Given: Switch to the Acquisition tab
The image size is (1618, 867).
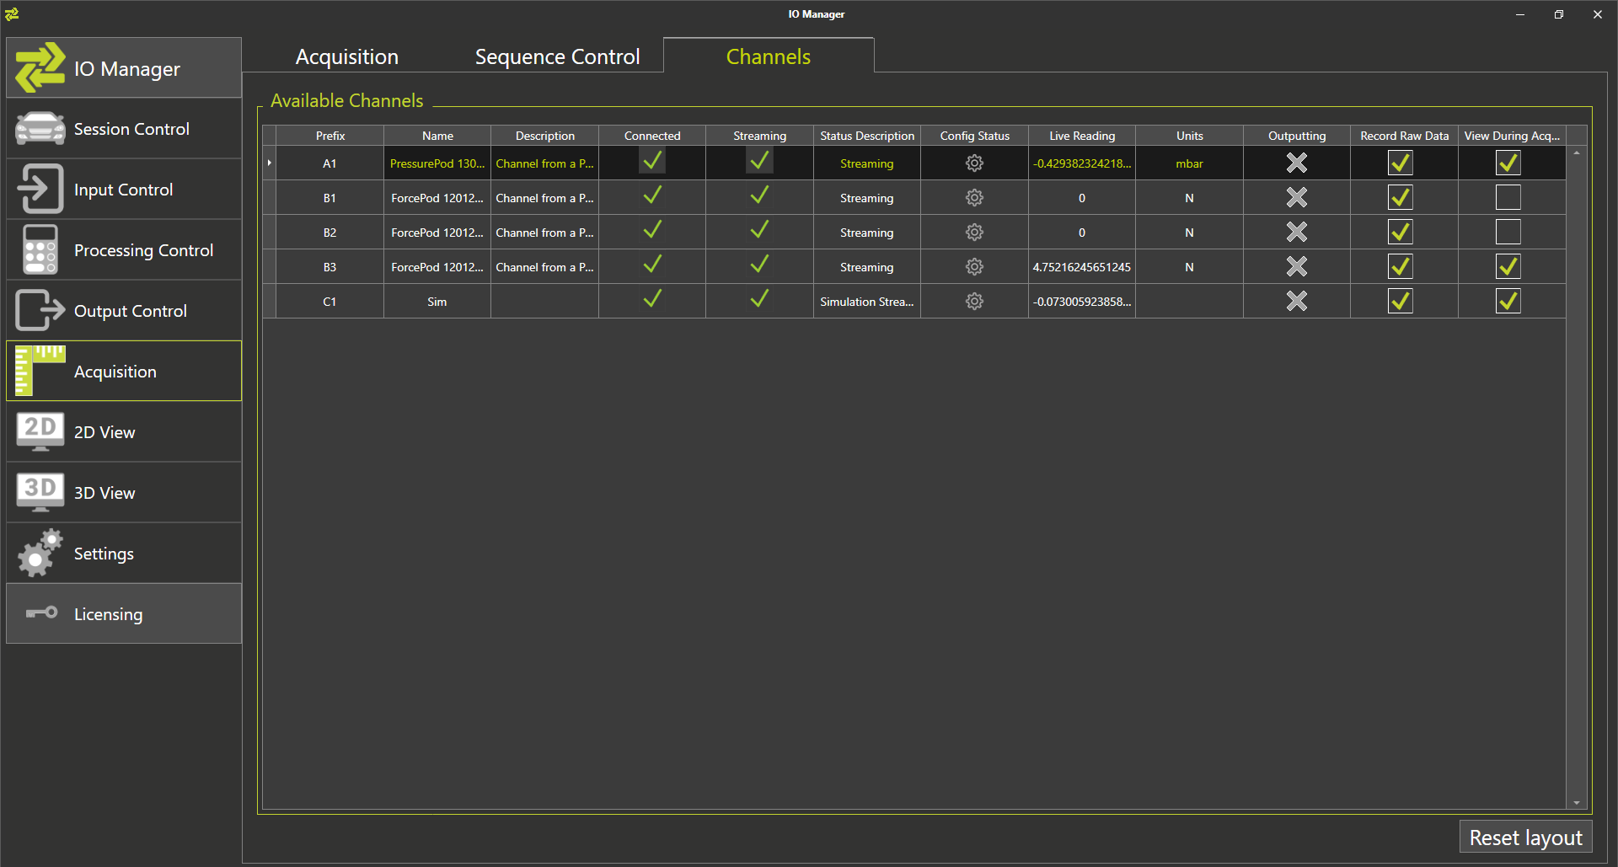Looking at the screenshot, I should tap(346, 56).
